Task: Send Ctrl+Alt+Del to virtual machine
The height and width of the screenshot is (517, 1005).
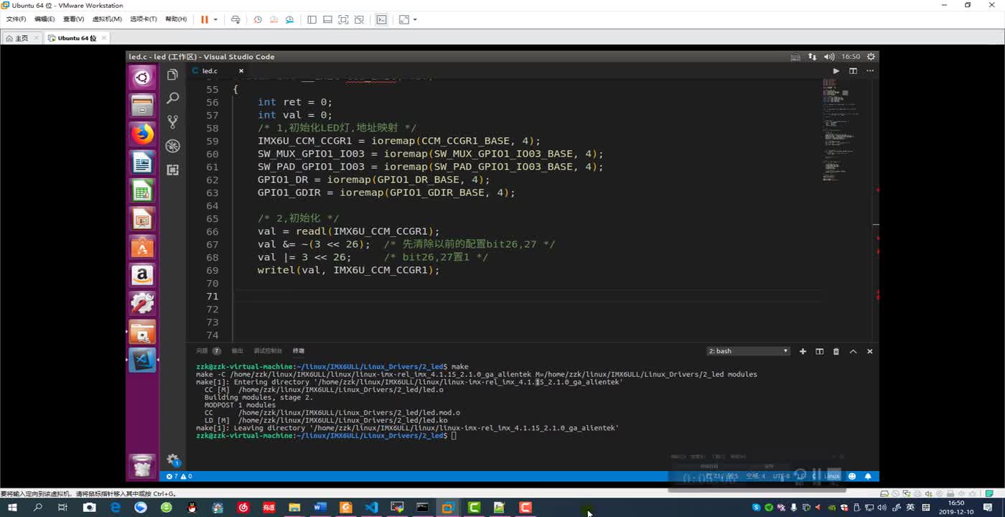Action: tap(235, 19)
